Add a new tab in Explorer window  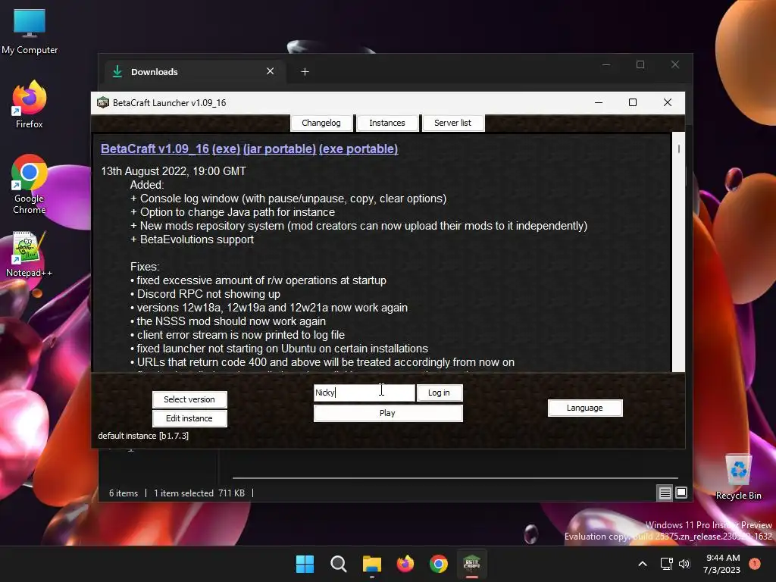point(305,72)
